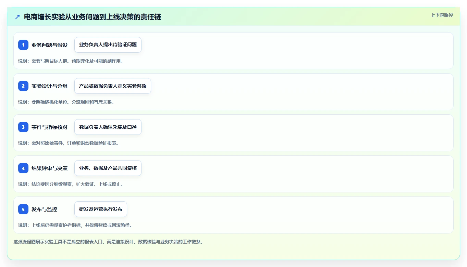This screenshot has height=267, width=467.
Task: Click the 业务问题与假设 step title
Action: click(x=49, y=45)
